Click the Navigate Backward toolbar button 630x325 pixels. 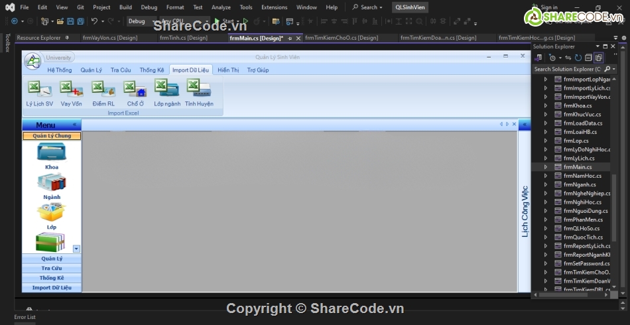click(15, 21)
